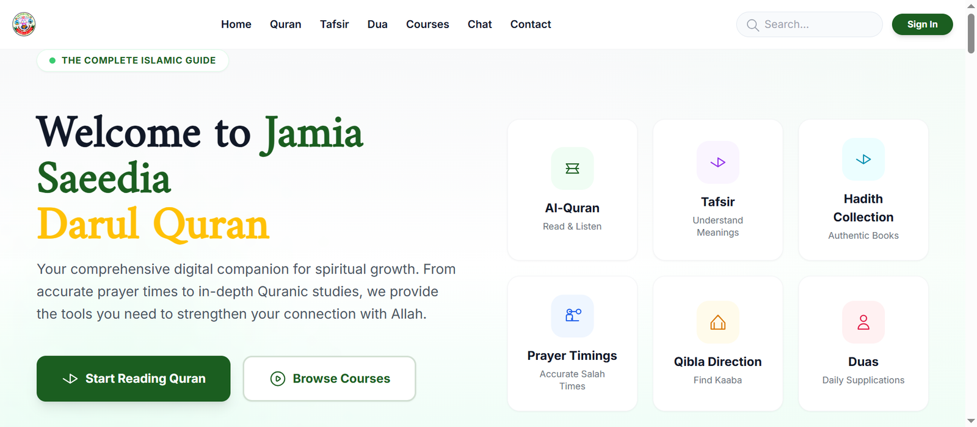This screenshot has height=427, width=977.
Task: Click the Duas person icon
Action: coord(863,322)
